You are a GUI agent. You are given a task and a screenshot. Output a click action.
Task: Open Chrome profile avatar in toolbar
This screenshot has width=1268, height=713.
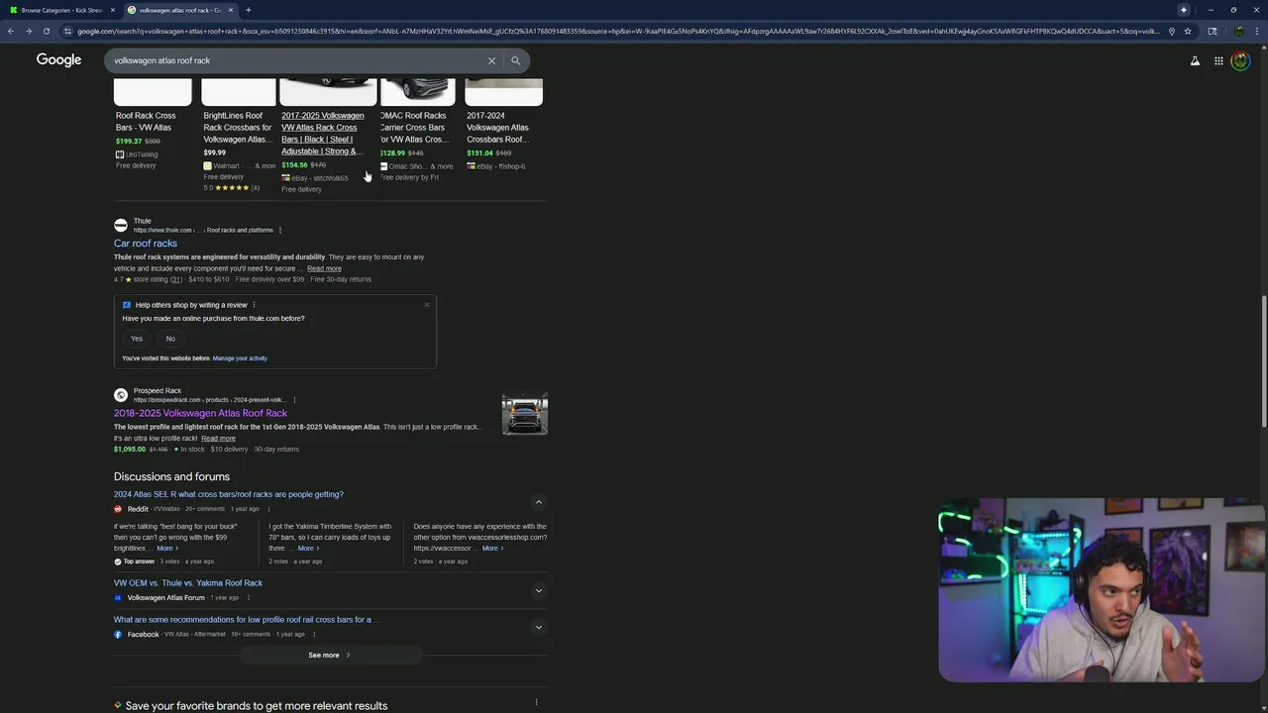1239,31
